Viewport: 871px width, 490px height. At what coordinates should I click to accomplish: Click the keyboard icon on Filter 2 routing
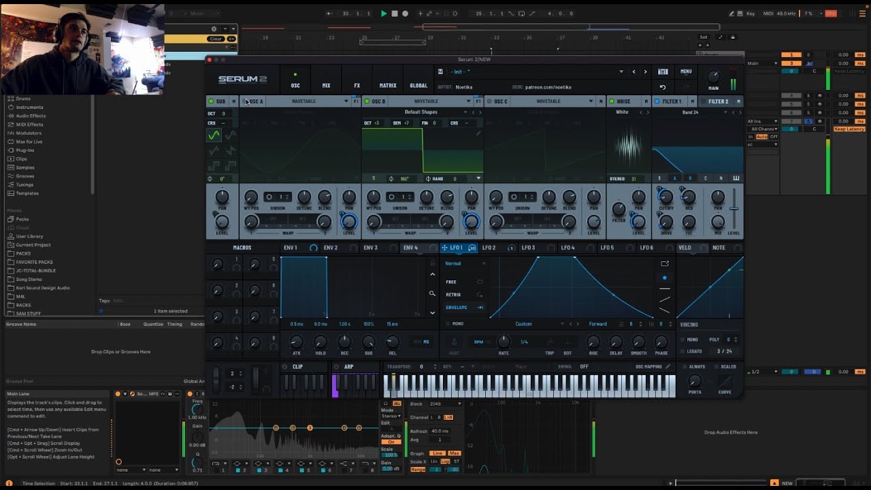tap(736, 178)
